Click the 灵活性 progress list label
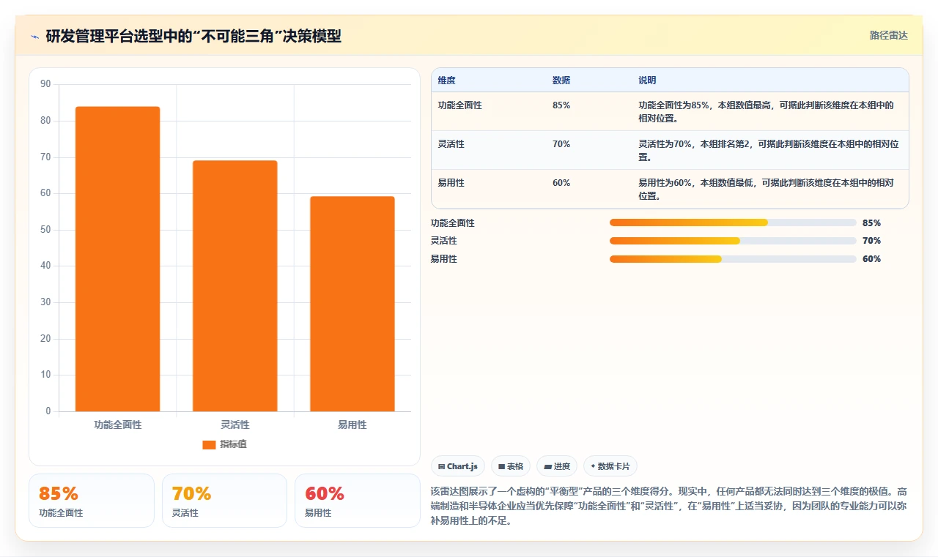Image resolution: width=938 pixels, height=557 pixels. coord(444,241)
